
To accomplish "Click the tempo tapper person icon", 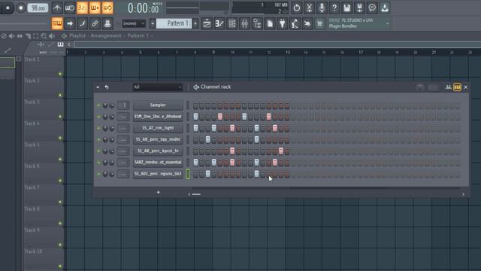I will 295,23.
